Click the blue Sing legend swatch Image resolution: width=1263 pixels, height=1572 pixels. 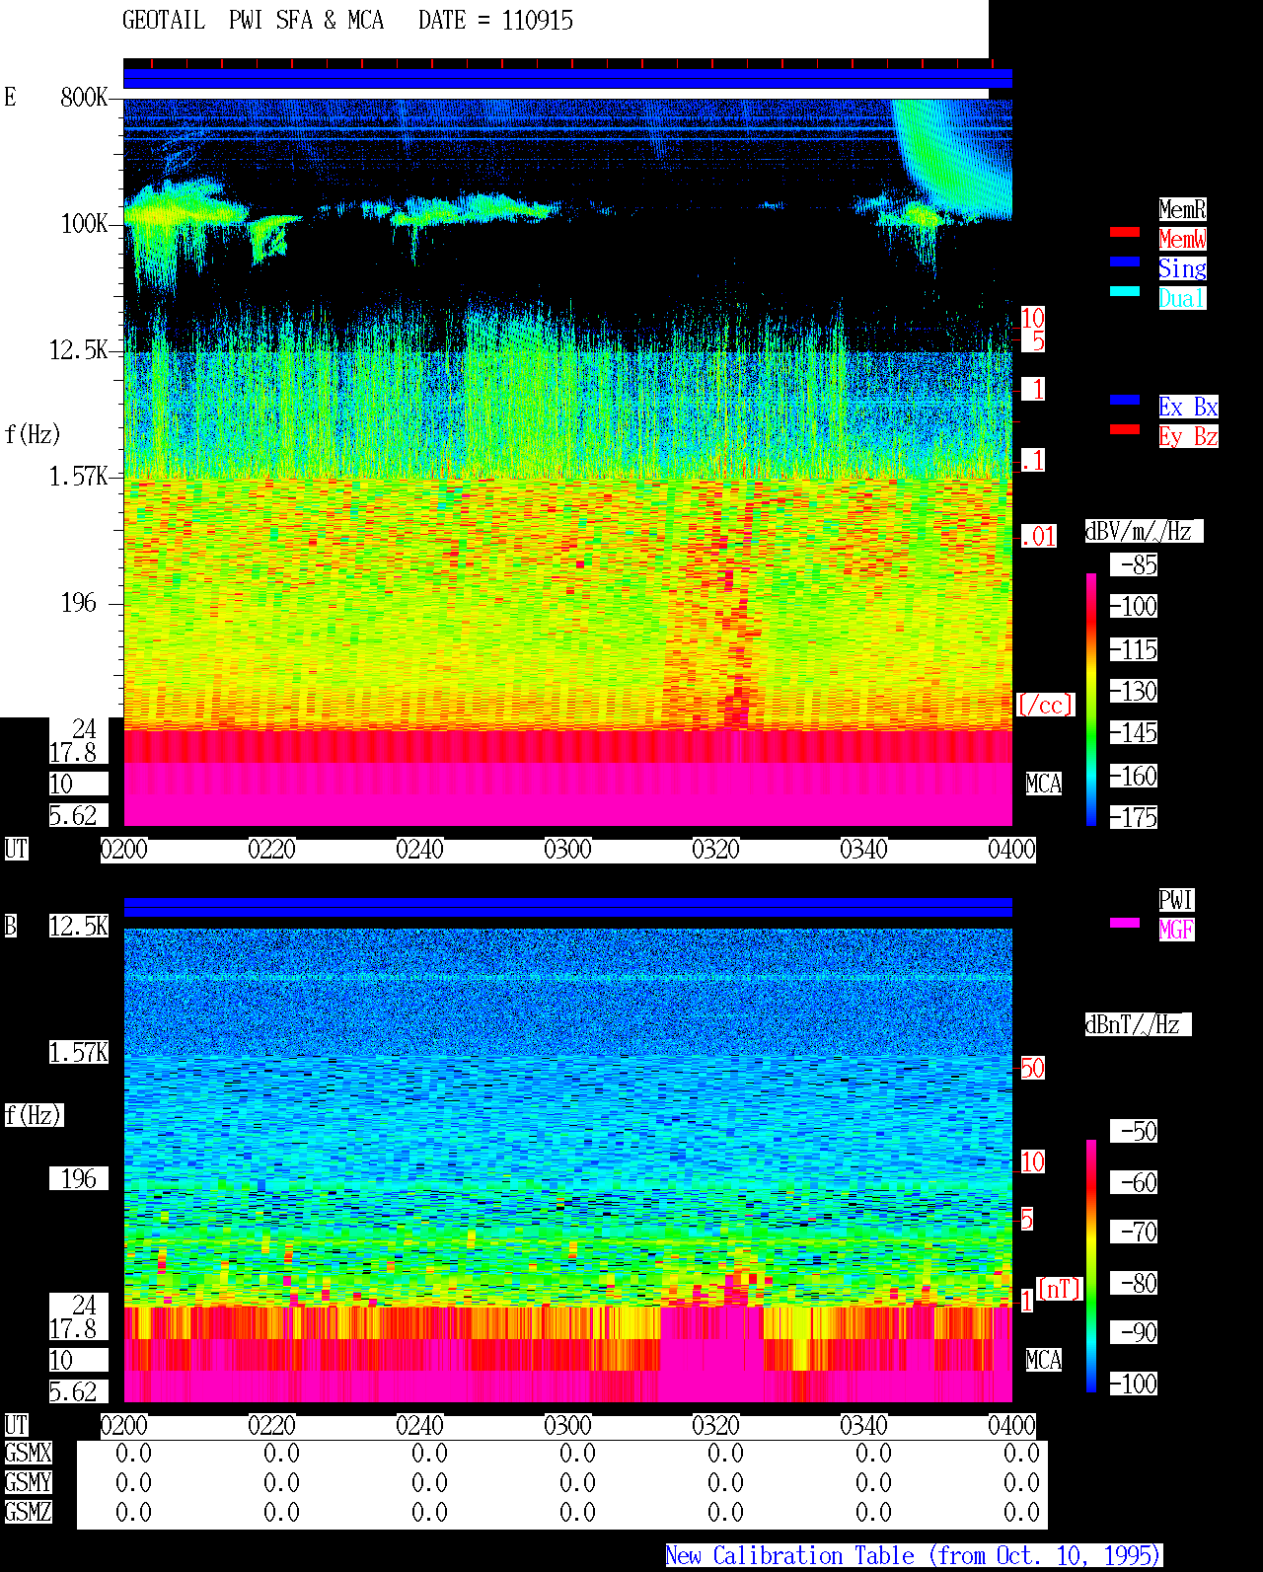pyautogui.click(x=1125, y=262)
